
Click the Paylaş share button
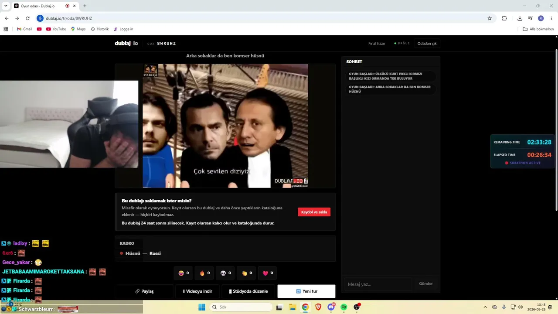(x=144, y=291)
